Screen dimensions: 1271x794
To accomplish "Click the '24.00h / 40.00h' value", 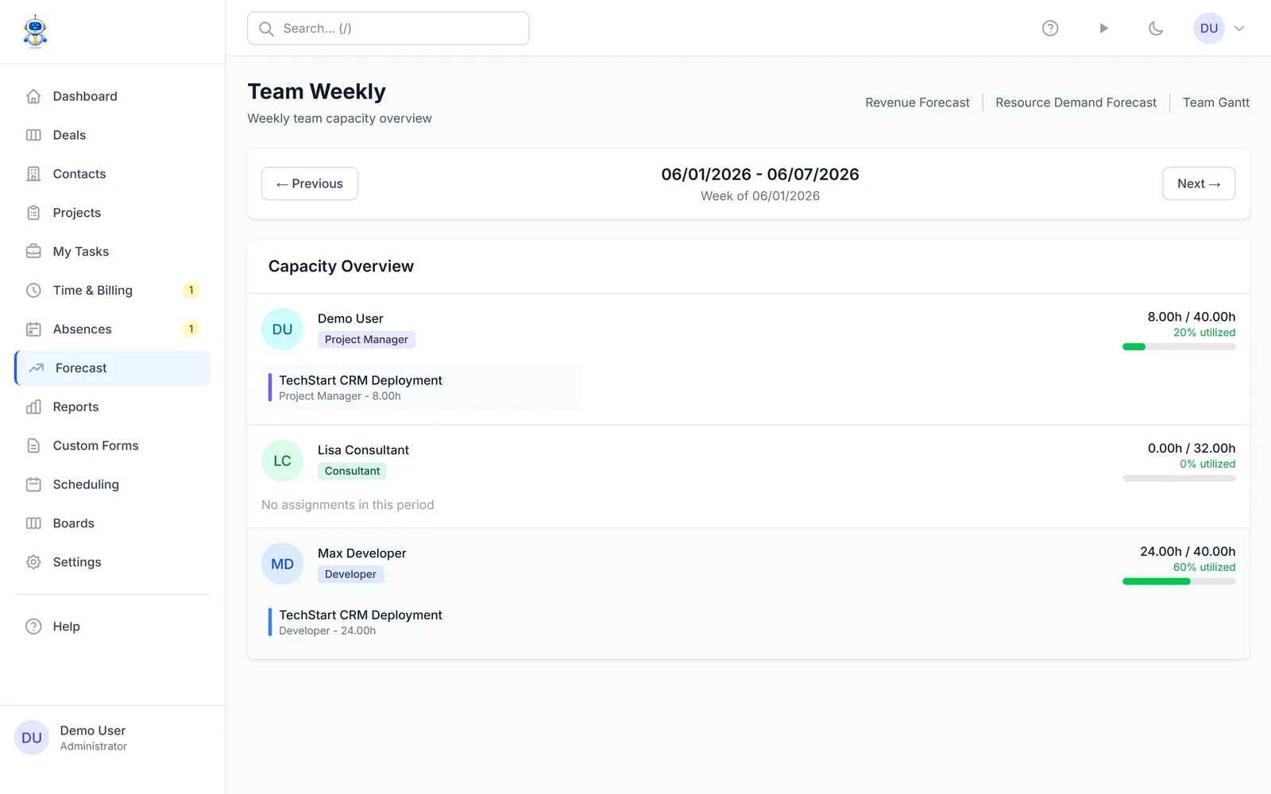I will pyautogui.click(x=1188, y=552).
